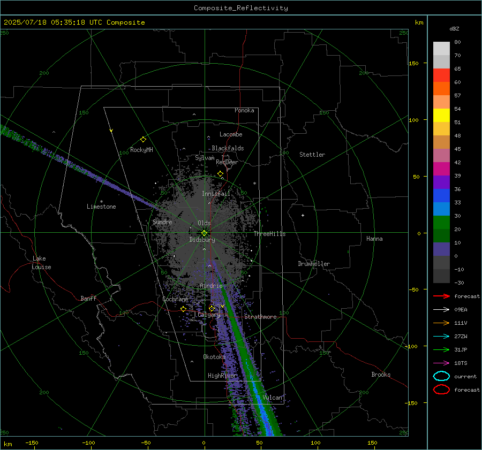Click the Innisfail label
This screenshot has width=482, height=450.
[216, 194]
